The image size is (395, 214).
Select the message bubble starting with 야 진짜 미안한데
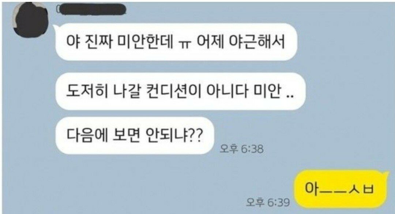point(176,42)
